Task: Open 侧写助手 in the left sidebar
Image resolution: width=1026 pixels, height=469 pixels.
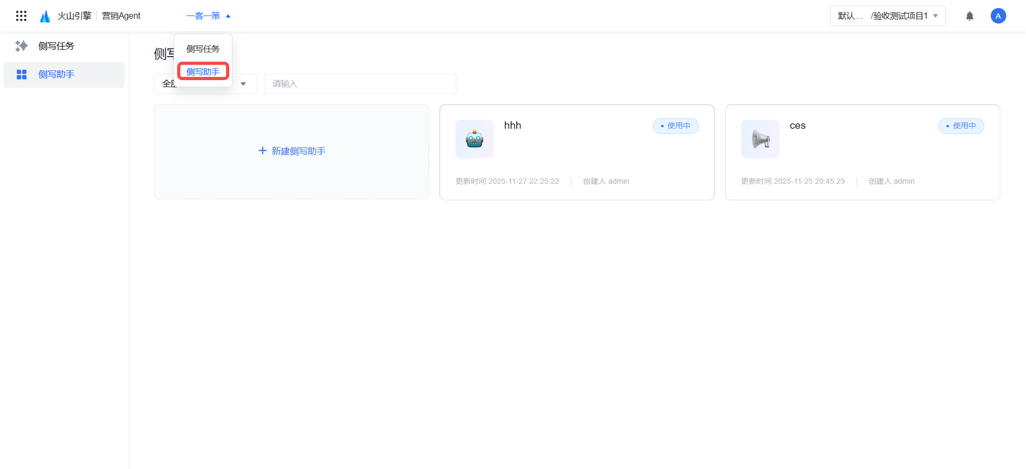Action: click(x=64, y=74)
